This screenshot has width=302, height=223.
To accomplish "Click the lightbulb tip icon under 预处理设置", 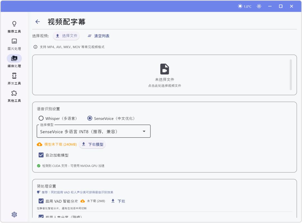I will tap(39, 192).
